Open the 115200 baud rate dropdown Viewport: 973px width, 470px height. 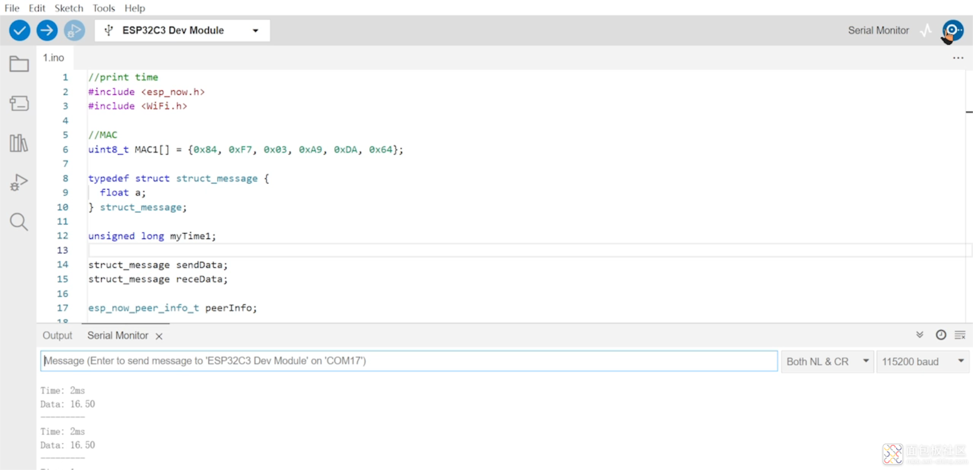coord(923,362)
